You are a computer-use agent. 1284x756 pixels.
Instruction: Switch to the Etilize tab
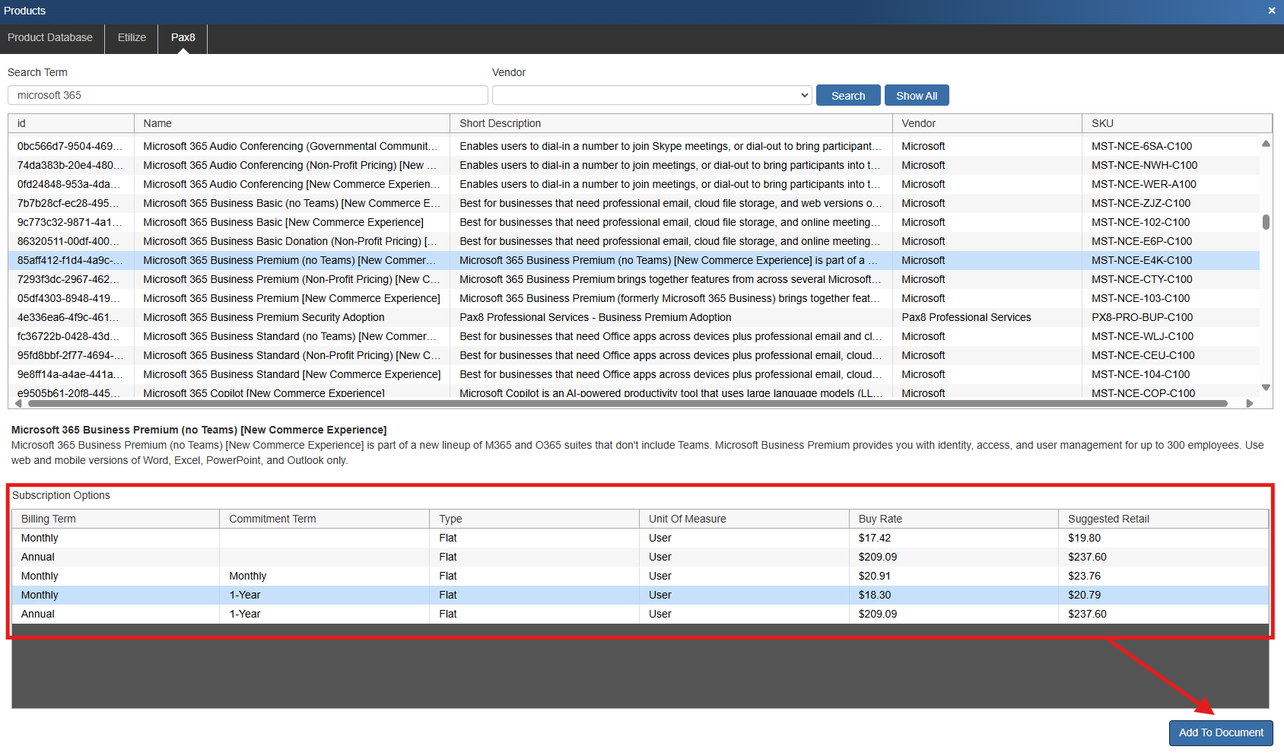[132, 37]
